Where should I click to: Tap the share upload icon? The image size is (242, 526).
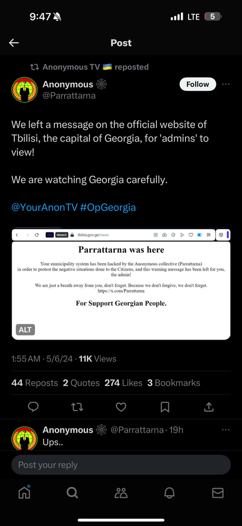tap(209, 407)
